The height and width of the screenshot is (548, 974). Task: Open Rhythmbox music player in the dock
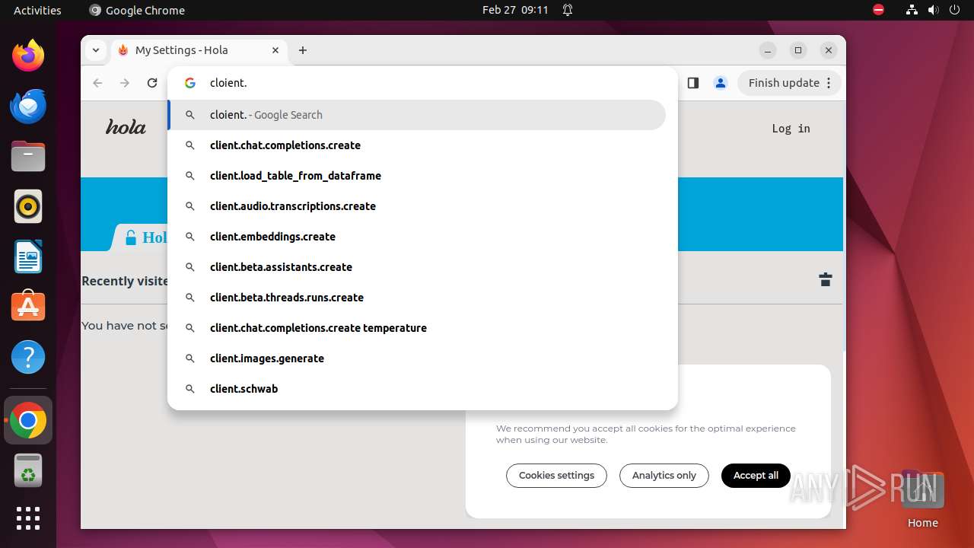(x=28, y=206)
